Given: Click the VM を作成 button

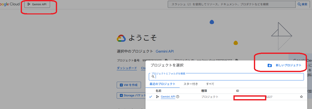Looking at the screenshot, I should point(129,85).
